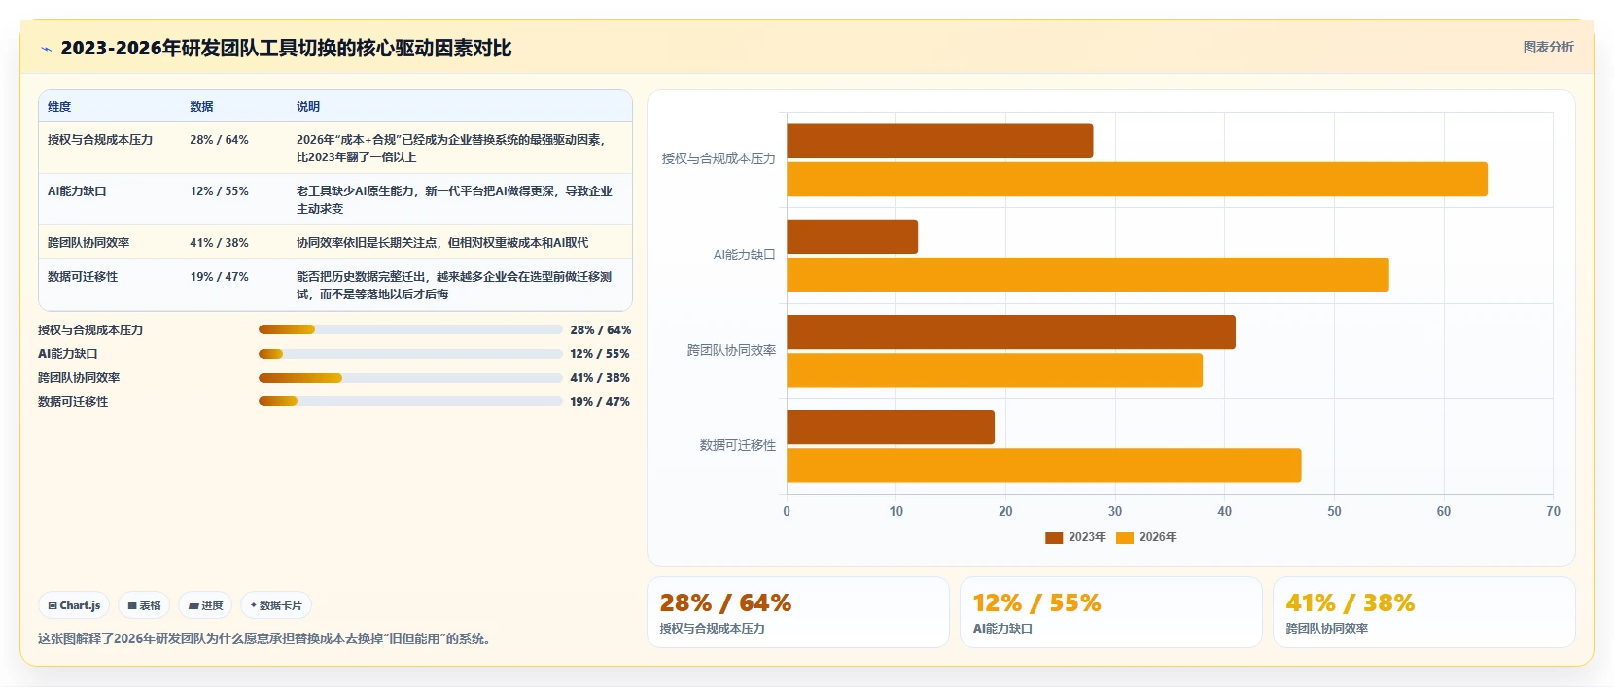
Task: Click the title 2023-2026年研发团队工具切换的核心驱动因素对比
Action: (x=286, y=48)
